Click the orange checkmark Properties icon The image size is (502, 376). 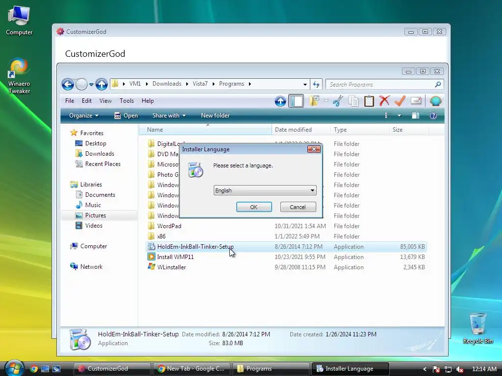[400, 101]
